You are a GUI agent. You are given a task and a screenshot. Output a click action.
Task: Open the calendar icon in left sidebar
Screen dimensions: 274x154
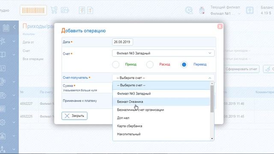click(6, 27)
